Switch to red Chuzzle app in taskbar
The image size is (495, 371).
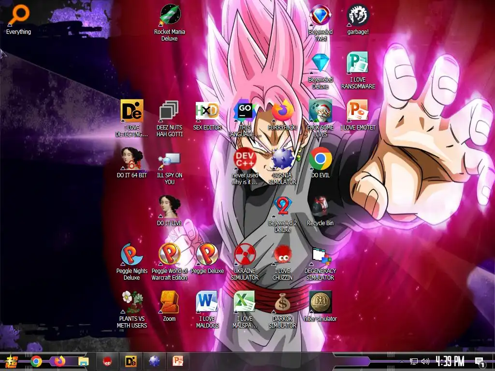(x=107, y=361)
